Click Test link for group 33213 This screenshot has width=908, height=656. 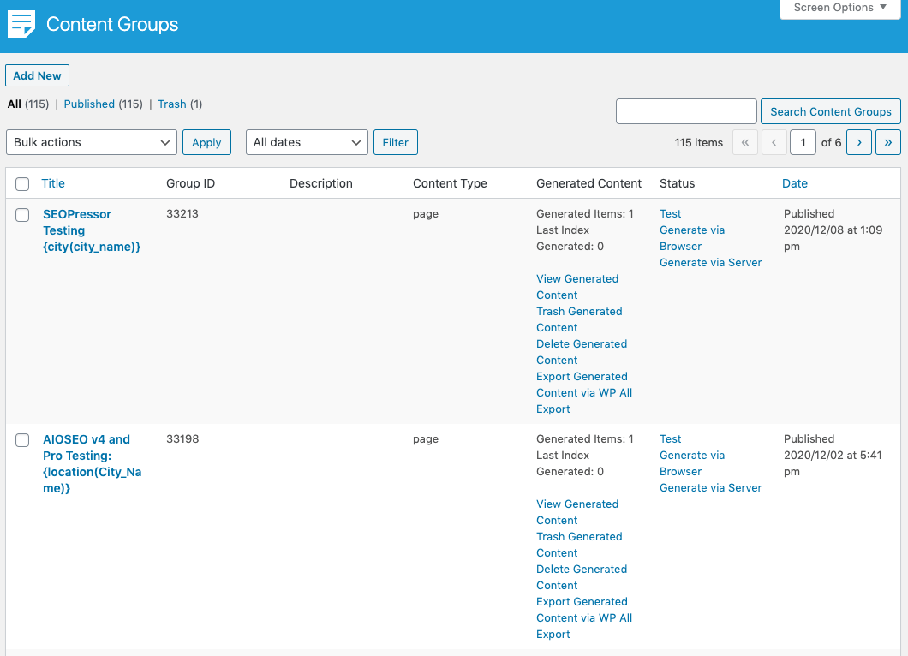(670, 213)
